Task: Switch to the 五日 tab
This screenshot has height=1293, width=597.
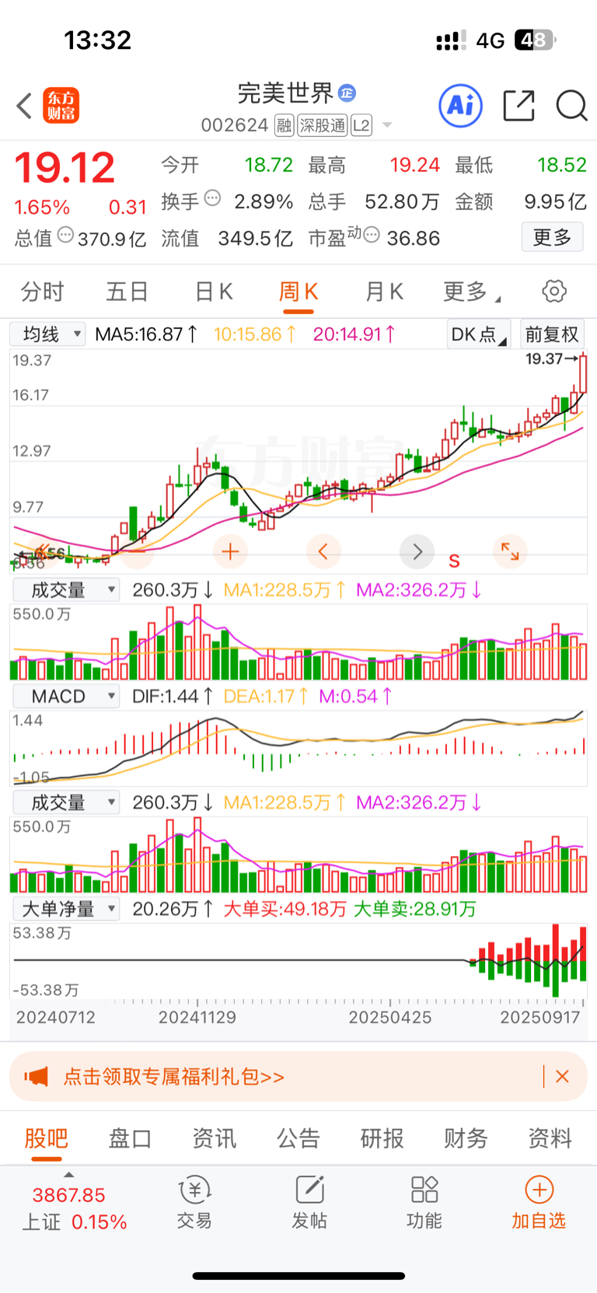Action: point(127,292)
